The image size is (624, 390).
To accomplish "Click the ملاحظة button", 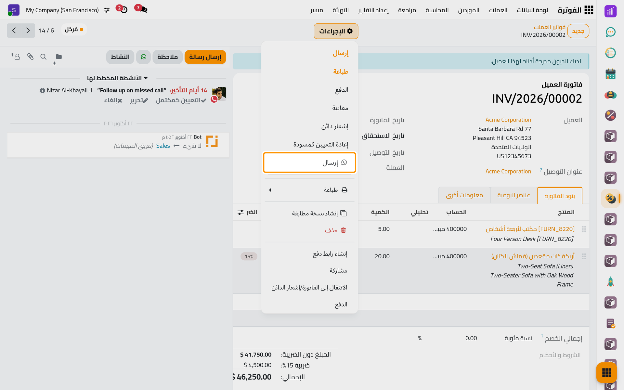I will (167, 57).
